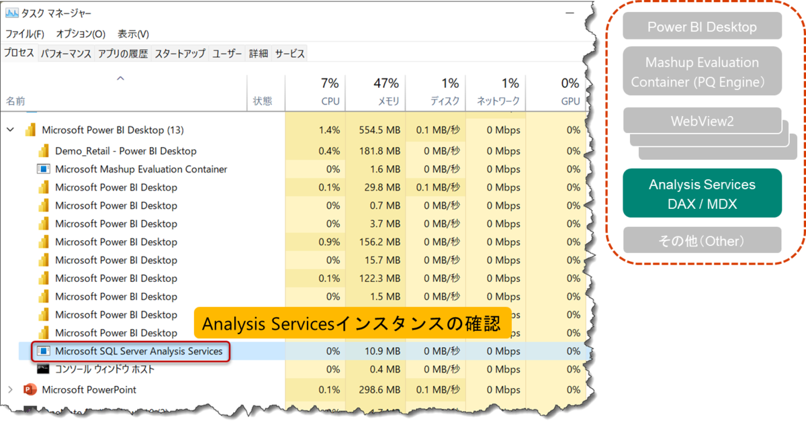Collapse the Microsoft Power BI Desktop (13) group
Screen dimensions: 806x429
10,130
